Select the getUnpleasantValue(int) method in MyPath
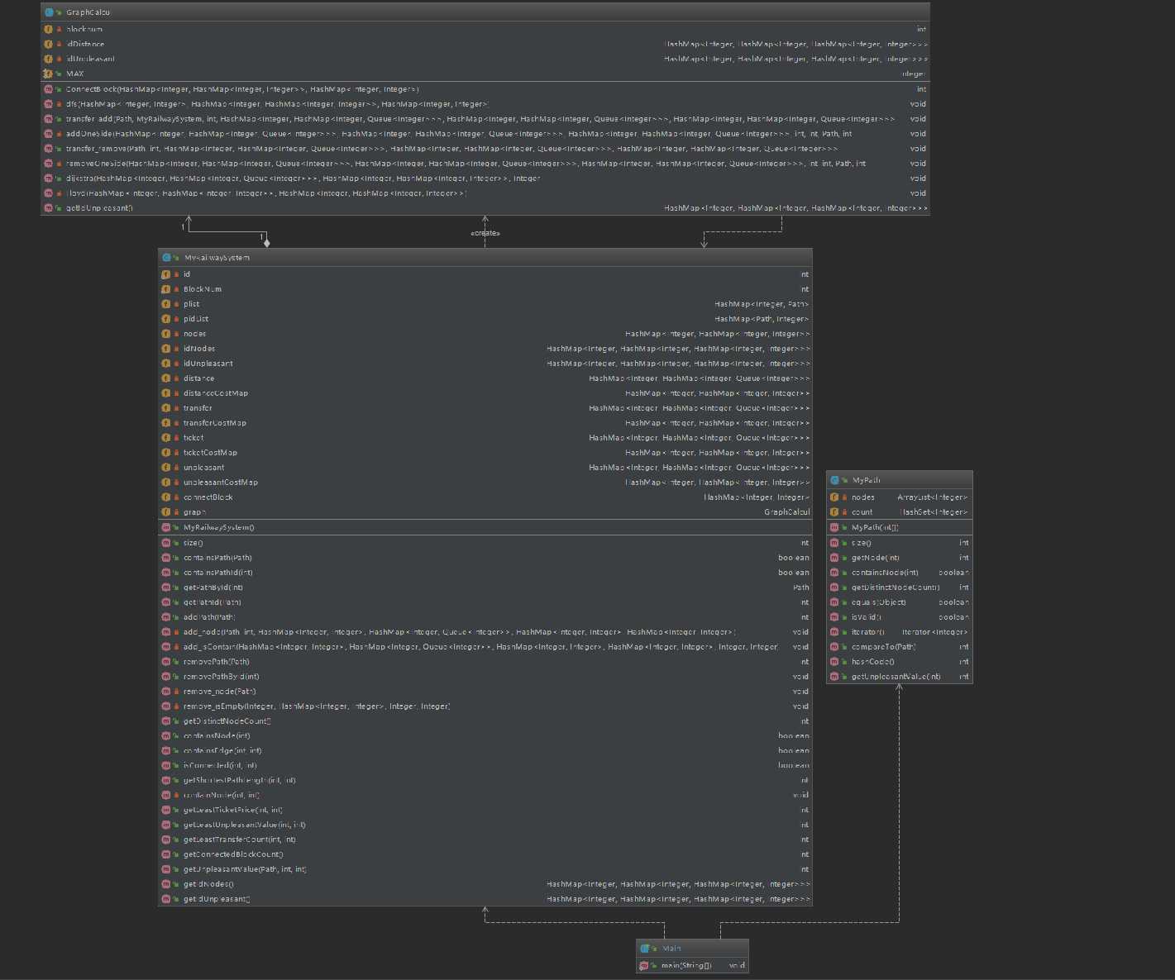Screen dimensions: 1175x980 click(900, 677)
